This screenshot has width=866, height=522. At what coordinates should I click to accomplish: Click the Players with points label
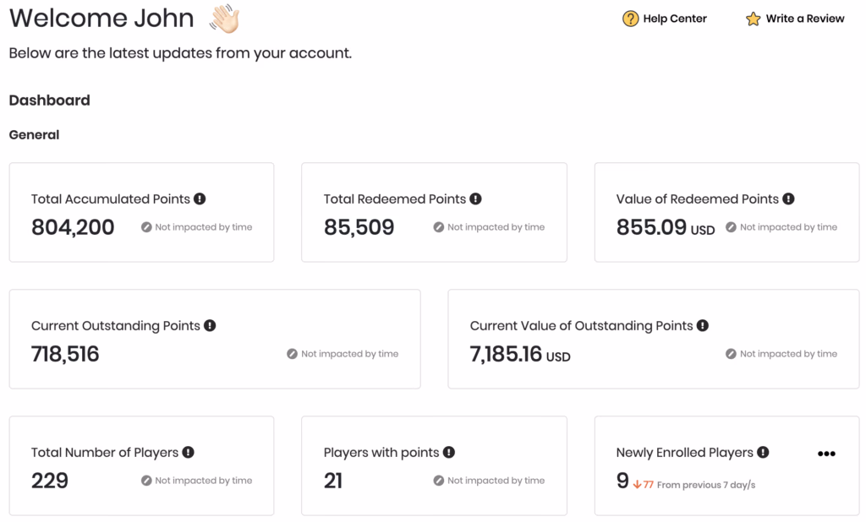[x=381, y=453]
